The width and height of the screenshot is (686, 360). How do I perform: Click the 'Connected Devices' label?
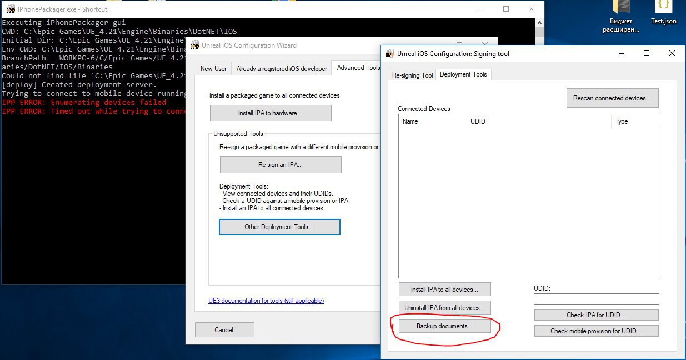[x=424, y=109]
